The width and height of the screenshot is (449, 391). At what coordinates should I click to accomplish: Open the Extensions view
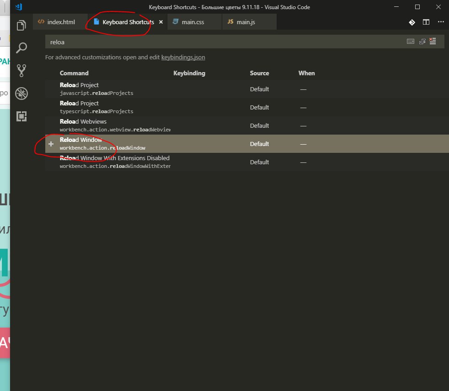[21, 116]
